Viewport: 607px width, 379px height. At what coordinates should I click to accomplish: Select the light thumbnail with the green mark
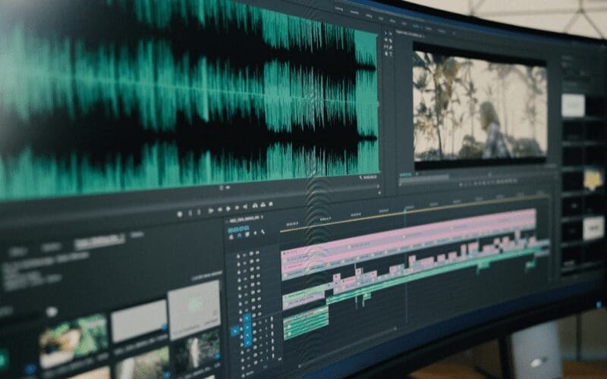point(195,309)
